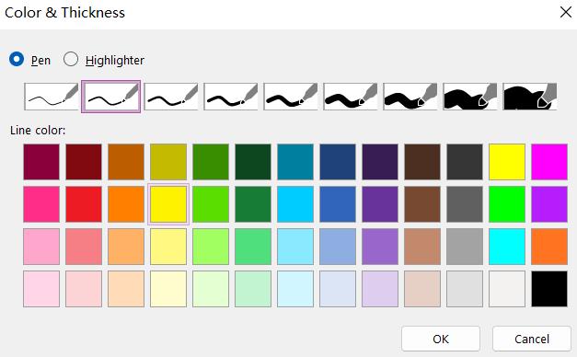577x357 pixels.
Task: Select the sixth pen thickness option
Action: (x=351, y=97)
